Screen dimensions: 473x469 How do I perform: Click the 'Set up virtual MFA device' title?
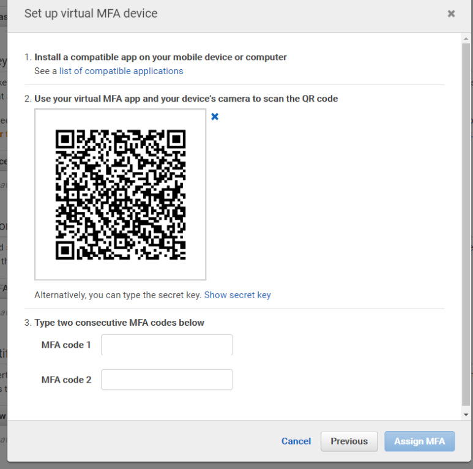91,13
